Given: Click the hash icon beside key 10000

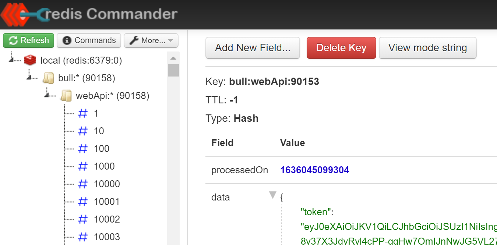Looking at the screenshot, I should tap(83, 184).
